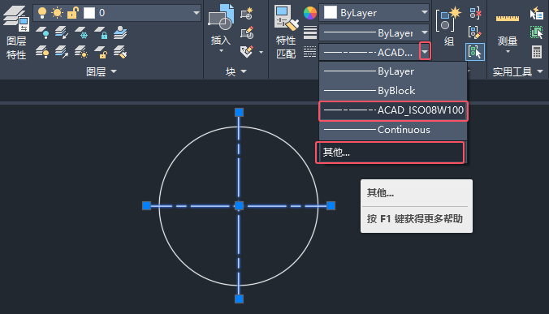Thaw all layers with sun tool
Screen dimensions: 549x314
pyautogui.click(x=81, y=52)
